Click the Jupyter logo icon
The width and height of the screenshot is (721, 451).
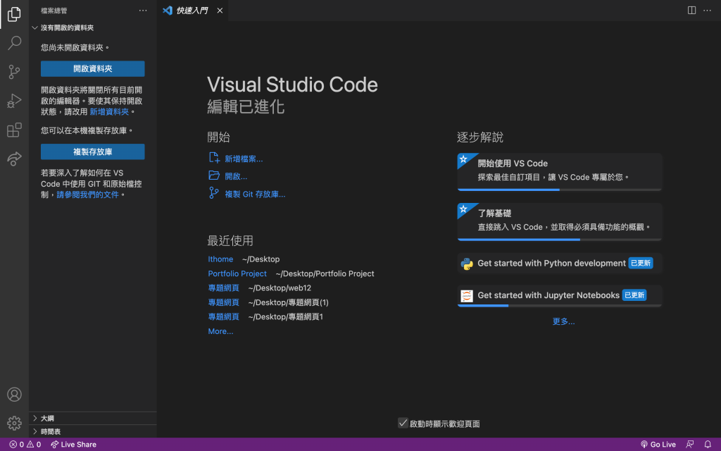click(467, 295)
